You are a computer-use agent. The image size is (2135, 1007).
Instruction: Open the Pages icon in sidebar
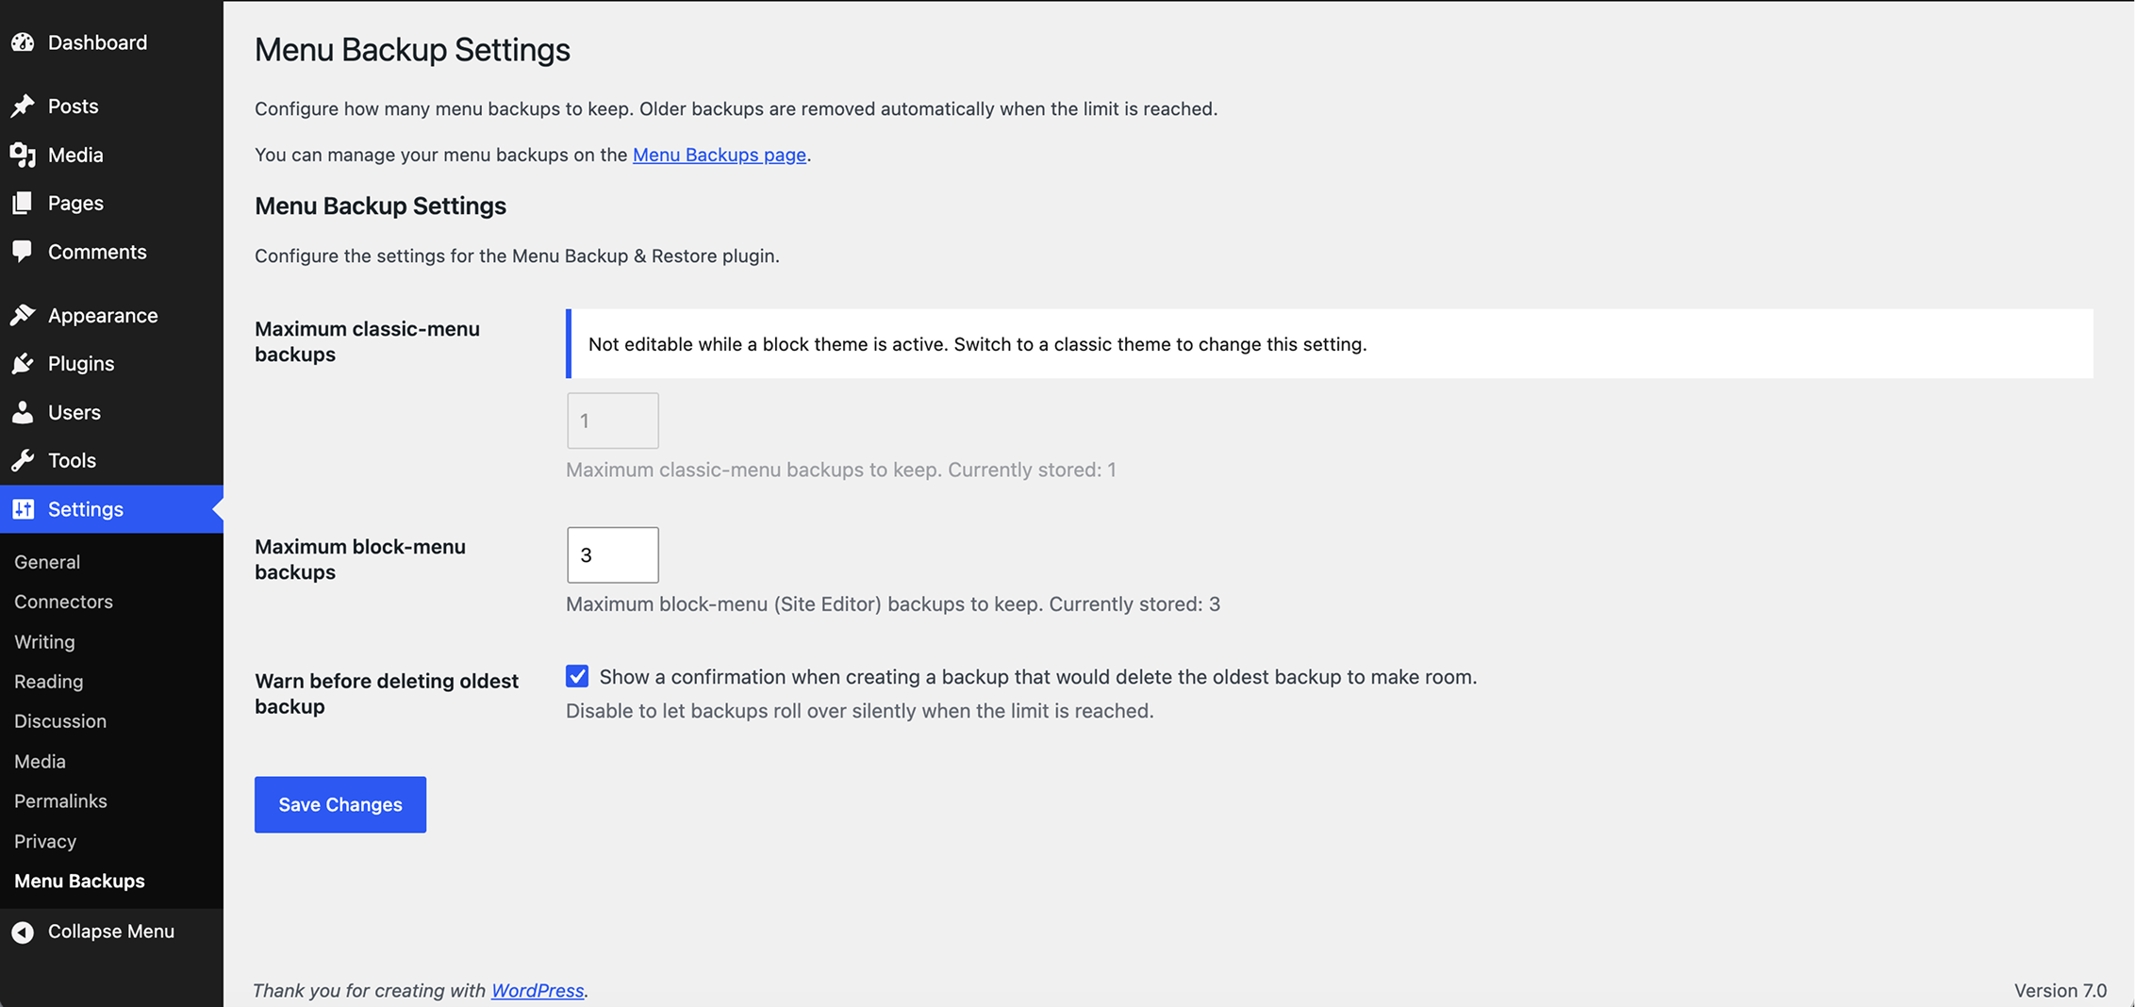[23, 203]
